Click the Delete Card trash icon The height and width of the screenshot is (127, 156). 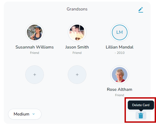(x=141, y=115)
